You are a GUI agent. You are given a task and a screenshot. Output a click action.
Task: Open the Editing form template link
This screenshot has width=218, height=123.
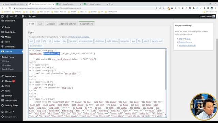pos(80,37)
